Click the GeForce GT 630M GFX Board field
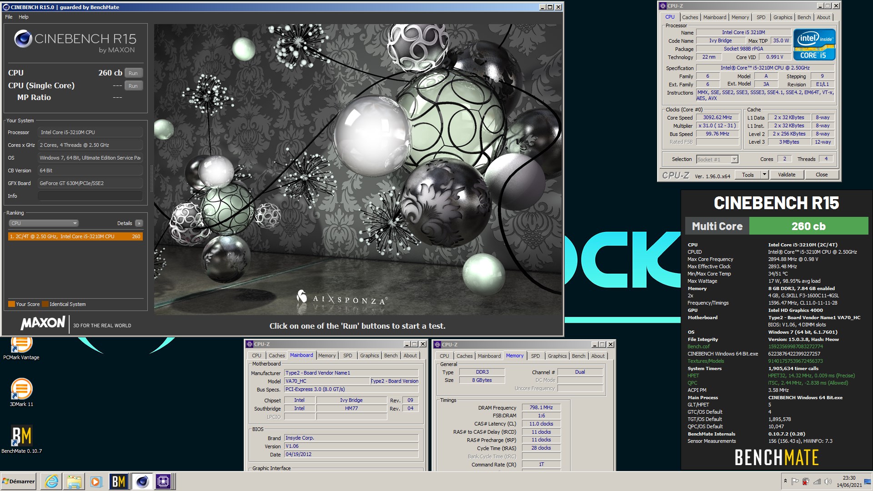 click(90, 183)
